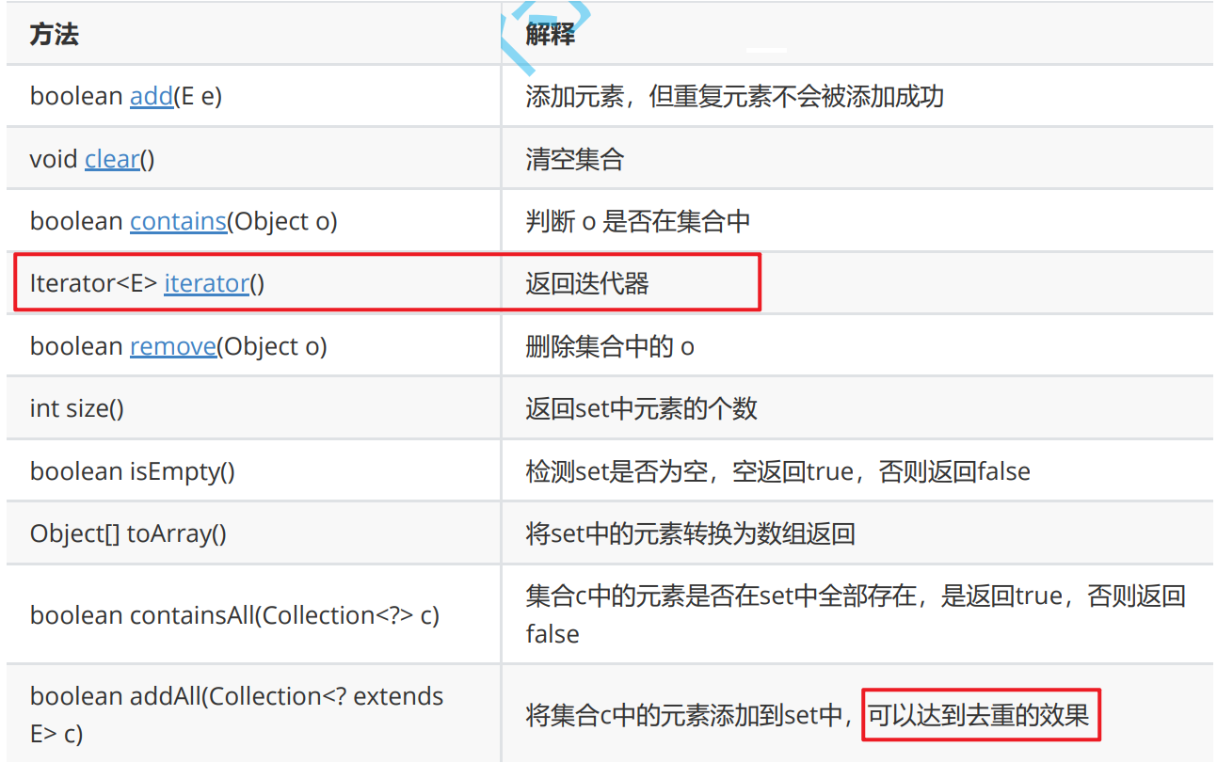Image resolution: width=1217 pixels, height=763 pixels.
Task: Open the clear method link
Action: pos(112,159)
